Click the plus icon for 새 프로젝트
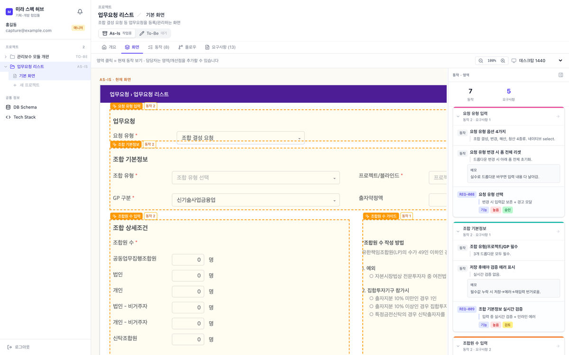Screen dimensions: 569x355 point(15,85)
